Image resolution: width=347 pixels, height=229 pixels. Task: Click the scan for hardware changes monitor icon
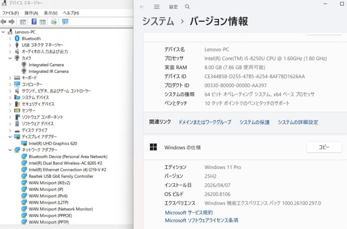click(x=65, y=22)
